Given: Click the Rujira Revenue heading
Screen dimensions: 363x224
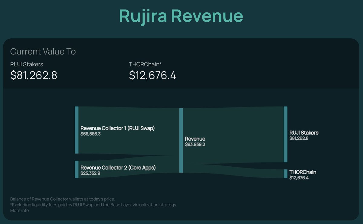Looking at the screenshot, I should click(x=181, y=16).
